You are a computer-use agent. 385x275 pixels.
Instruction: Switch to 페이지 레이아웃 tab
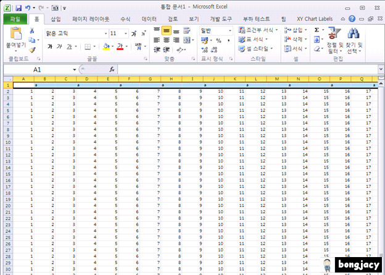coord(91,19)
